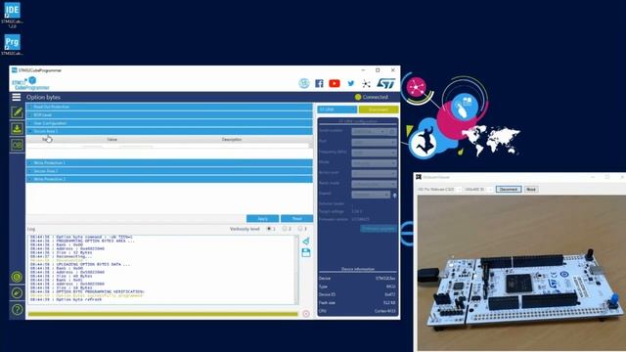Refresh the serial number list icon

[392, 131]
